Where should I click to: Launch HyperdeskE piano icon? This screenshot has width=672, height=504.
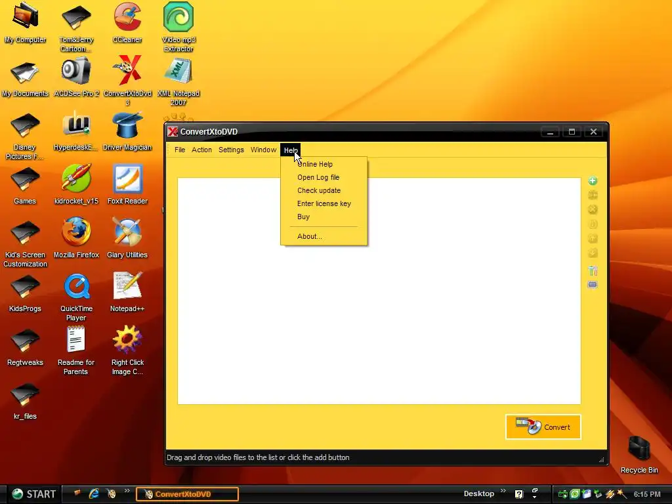[76, 131]
